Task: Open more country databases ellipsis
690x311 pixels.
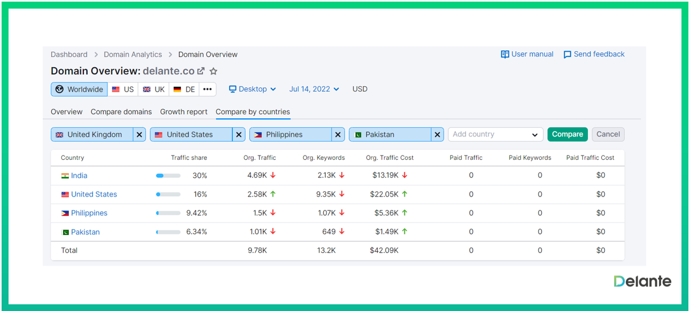Action: tap(208, 89)
